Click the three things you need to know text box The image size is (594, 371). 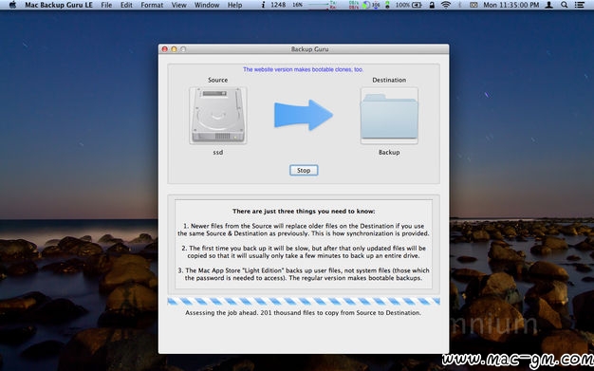click(x=304, y=245)
